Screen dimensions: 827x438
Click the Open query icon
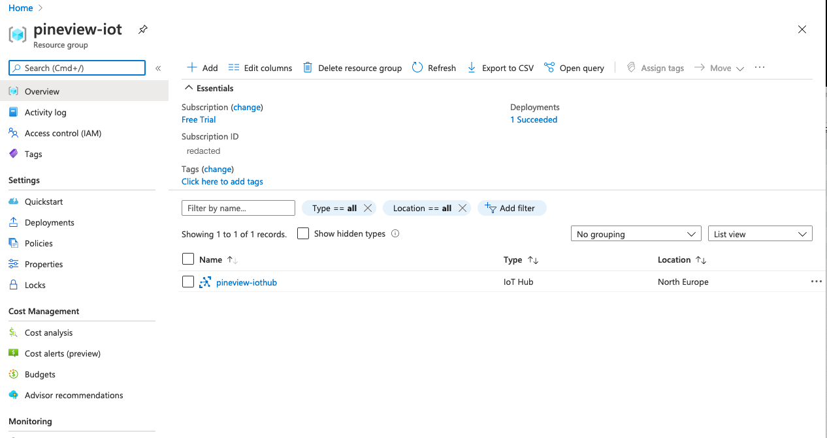549,68
